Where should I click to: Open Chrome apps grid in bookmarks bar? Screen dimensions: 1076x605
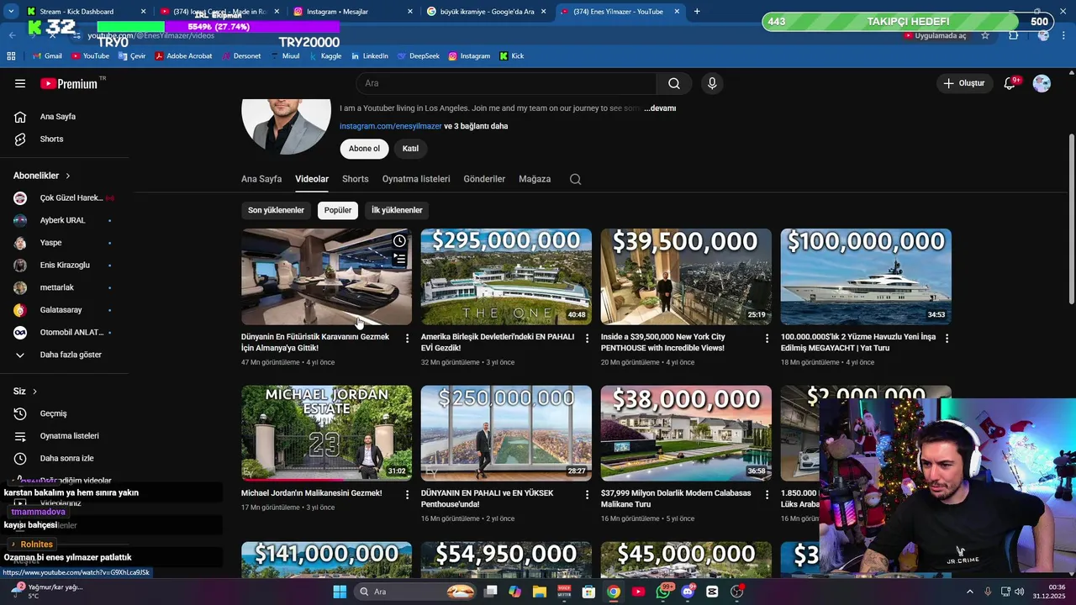[11, 56]
